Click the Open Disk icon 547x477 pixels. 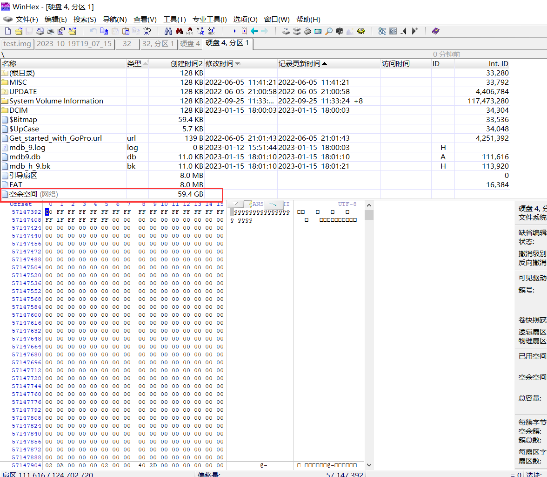[x=286, y=31]
